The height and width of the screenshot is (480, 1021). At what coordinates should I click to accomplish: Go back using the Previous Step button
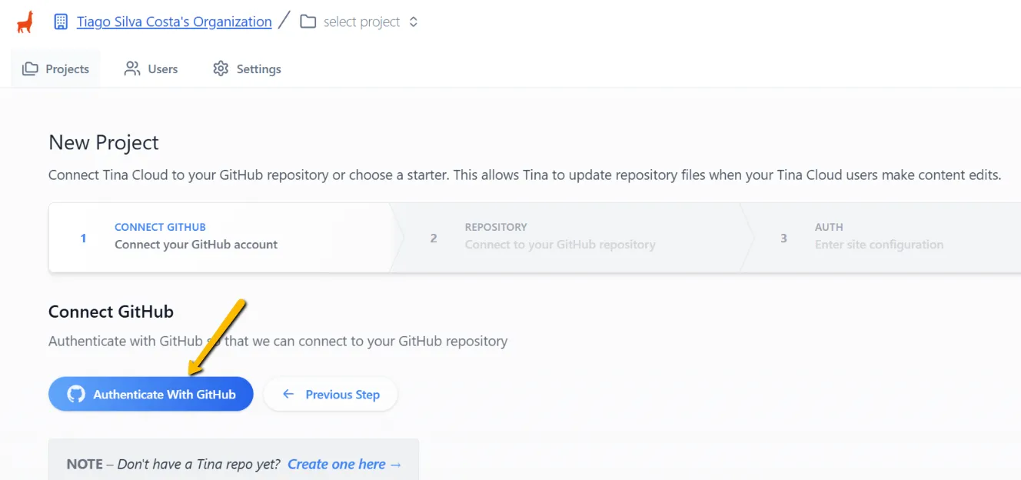(331, 394)
